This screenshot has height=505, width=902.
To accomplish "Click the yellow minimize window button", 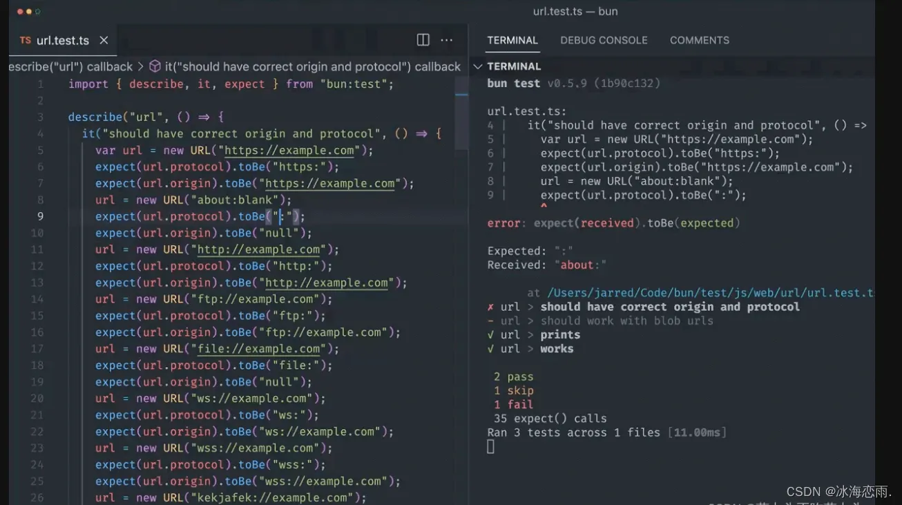I will click(x=28, y=12).
